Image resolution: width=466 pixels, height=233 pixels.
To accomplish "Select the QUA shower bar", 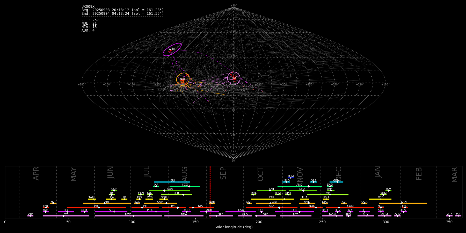I will (x=364, y=203).
